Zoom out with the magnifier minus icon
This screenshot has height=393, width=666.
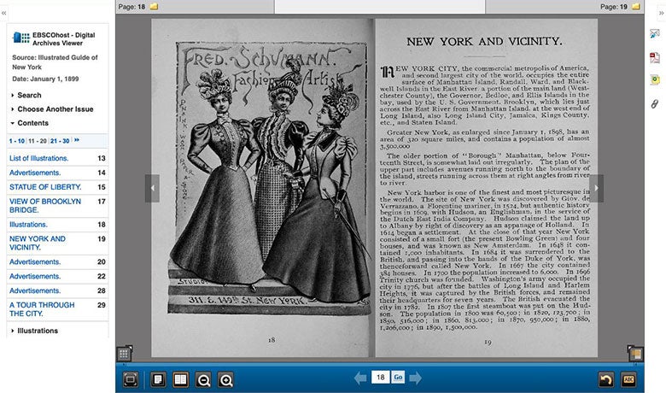[203, 380]
